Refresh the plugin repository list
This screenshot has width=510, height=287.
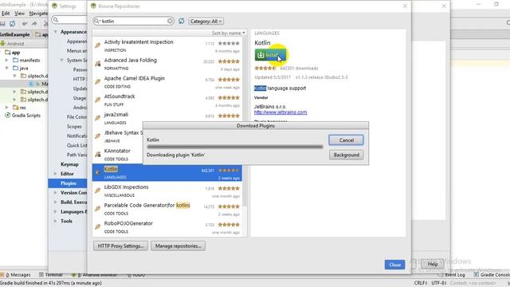point(181,22)
